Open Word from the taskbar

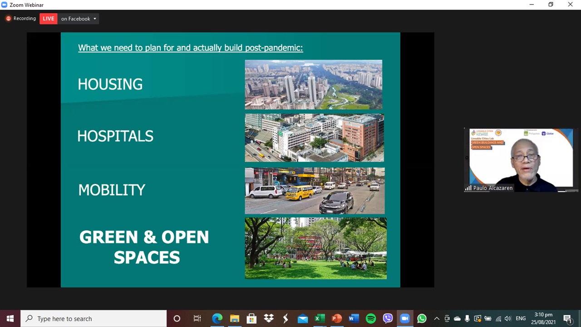[x=354, y=318]
